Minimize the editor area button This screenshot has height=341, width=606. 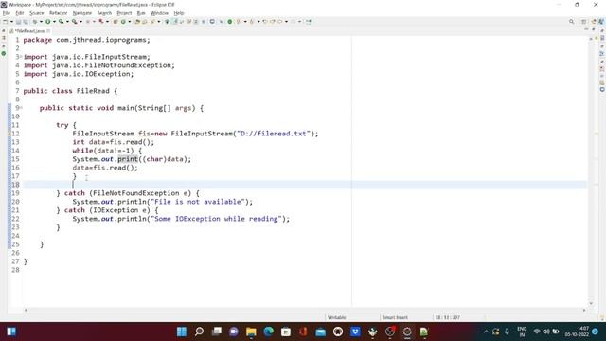(586, 29)
